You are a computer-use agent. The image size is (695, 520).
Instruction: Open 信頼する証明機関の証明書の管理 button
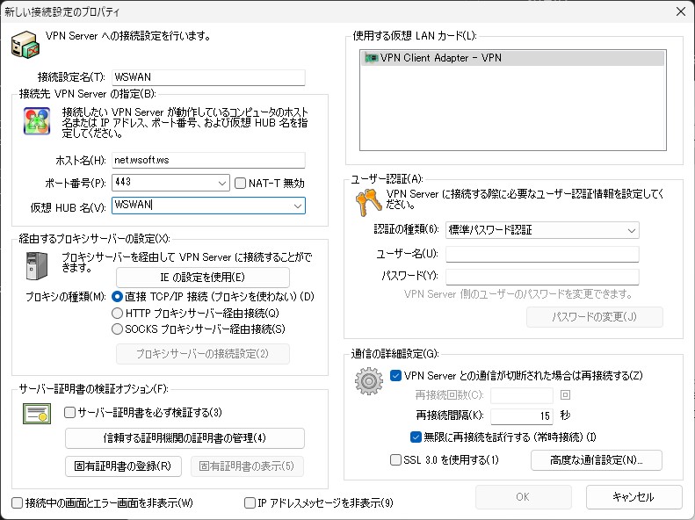[x=185, y=438]
